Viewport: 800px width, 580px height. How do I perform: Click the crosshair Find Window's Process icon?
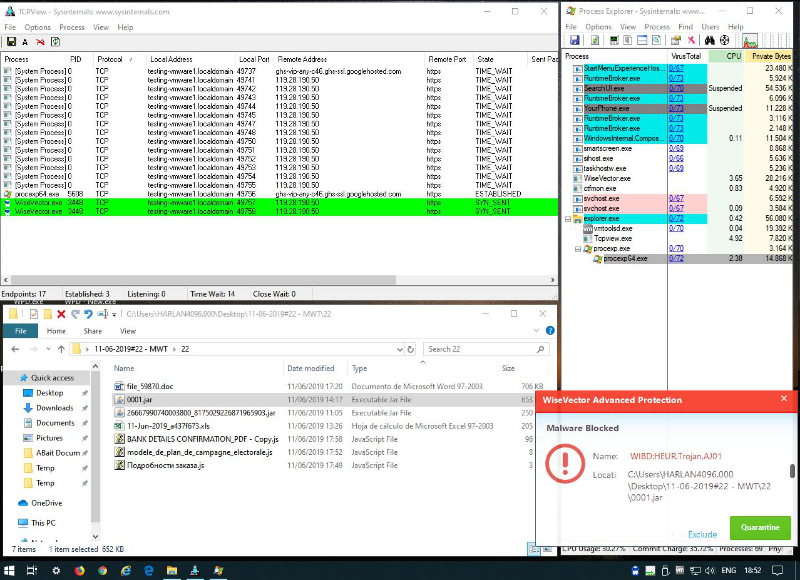coord(724,41)
